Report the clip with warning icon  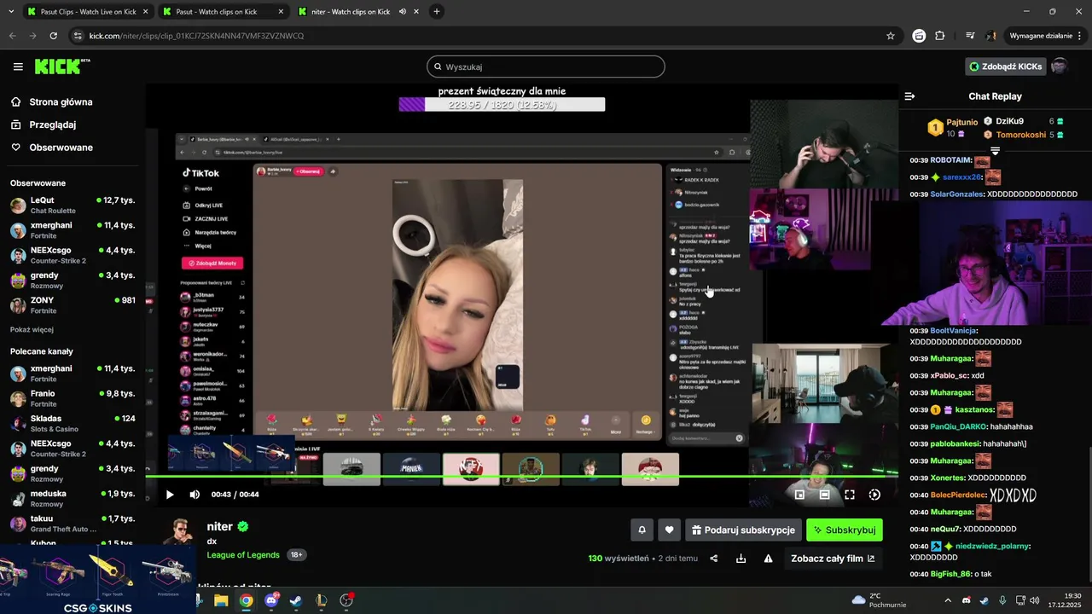click(768, 559)
